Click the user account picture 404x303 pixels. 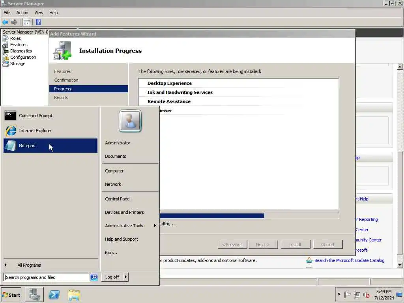click(x=130, y=121)
